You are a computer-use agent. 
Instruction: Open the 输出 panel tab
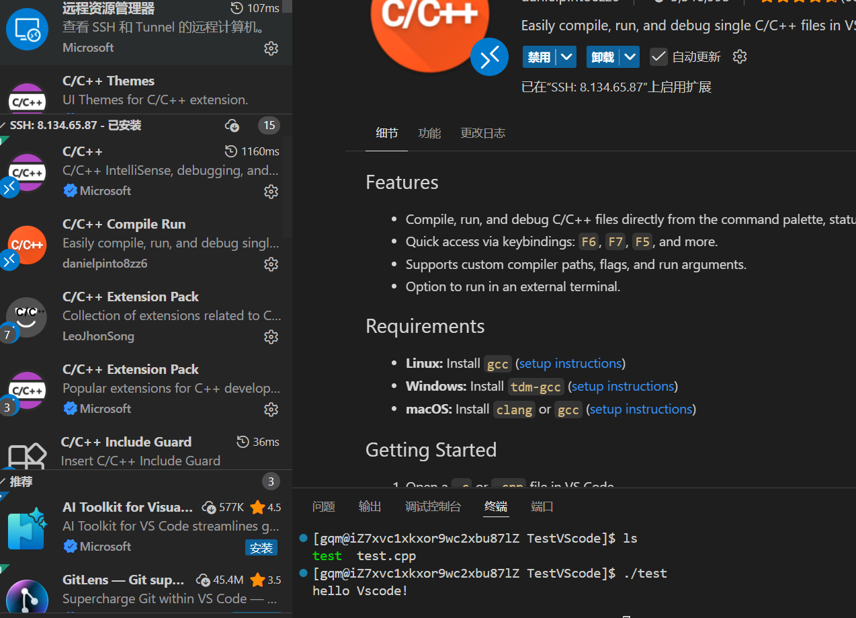(370, 507)
